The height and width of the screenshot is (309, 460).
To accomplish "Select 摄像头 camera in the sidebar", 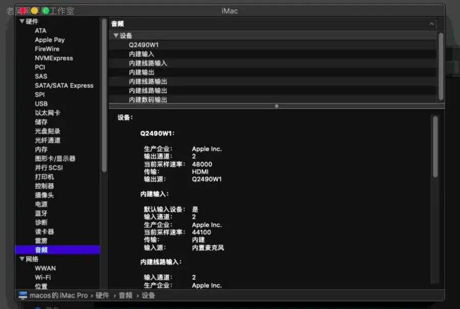I will [44, 195].
